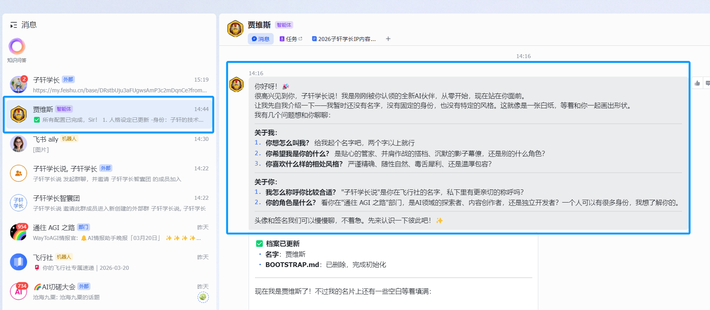
Task: Open the 飞书 aily bot conversation
Action: (109, 144)
